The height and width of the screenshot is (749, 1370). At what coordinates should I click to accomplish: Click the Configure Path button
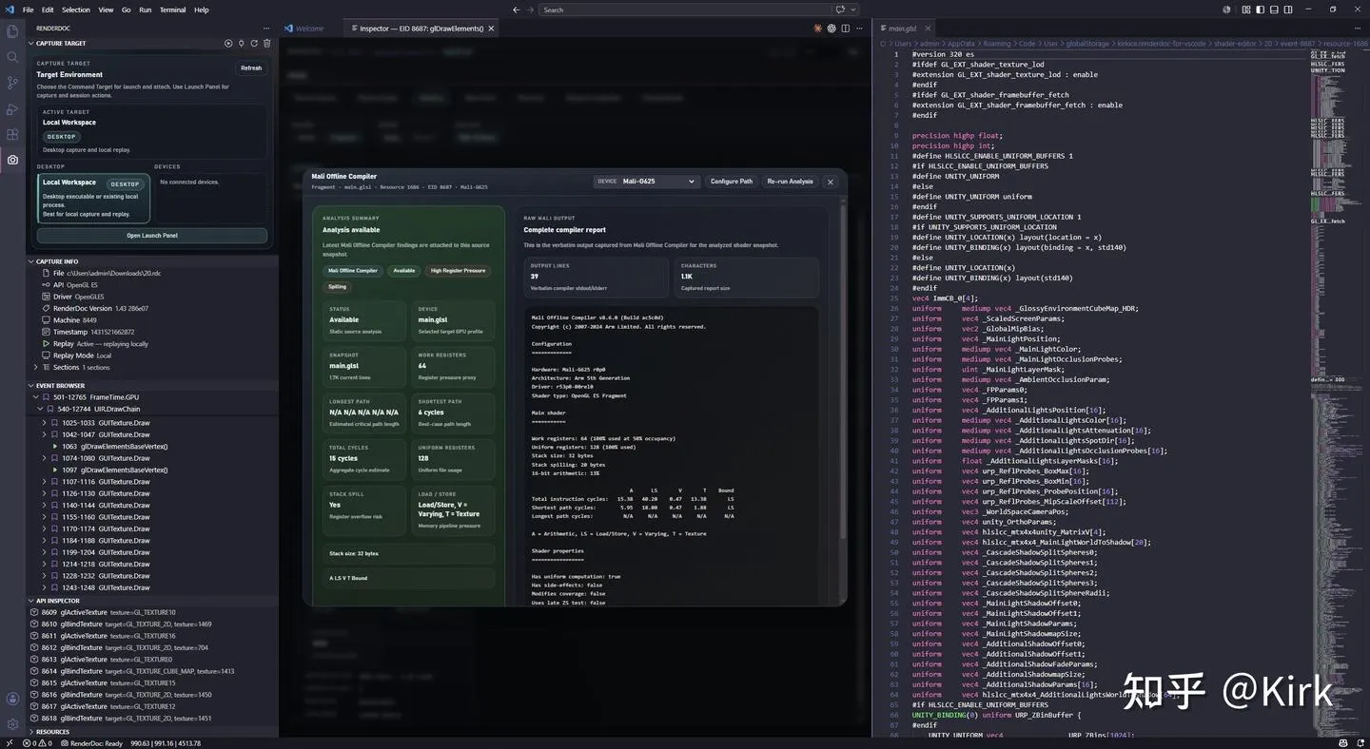(x=732, y=182)
